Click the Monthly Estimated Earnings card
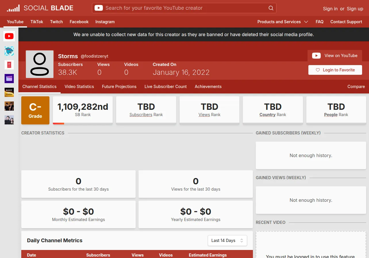Screen dimensions: 369x258 (x=78, y=214)
